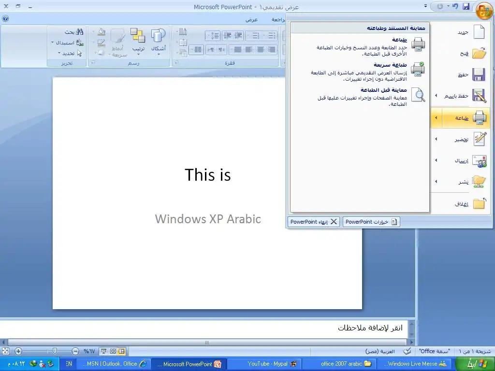Select Quick Print (طباعة سريعة) in submenu

(360, 71)
